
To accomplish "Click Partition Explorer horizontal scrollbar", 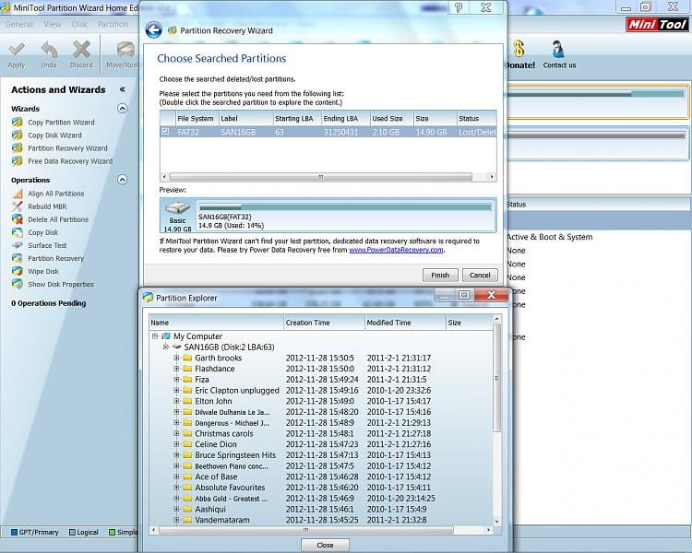I will click(x=305, y=530).
